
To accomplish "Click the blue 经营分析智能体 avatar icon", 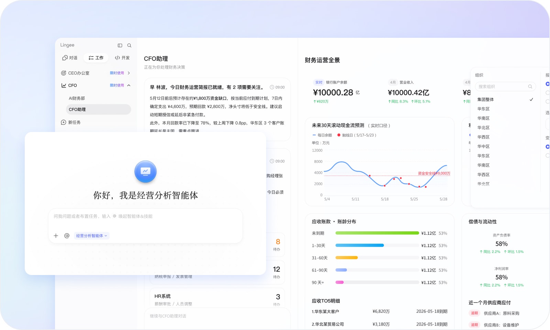I will (145, 171).
